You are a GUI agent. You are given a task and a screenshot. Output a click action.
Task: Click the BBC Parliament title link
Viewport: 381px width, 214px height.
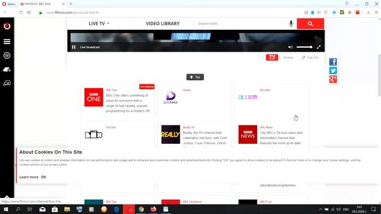[x=192, y=202]
